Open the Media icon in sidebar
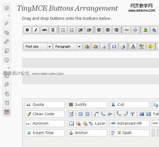 coord(7,33)
